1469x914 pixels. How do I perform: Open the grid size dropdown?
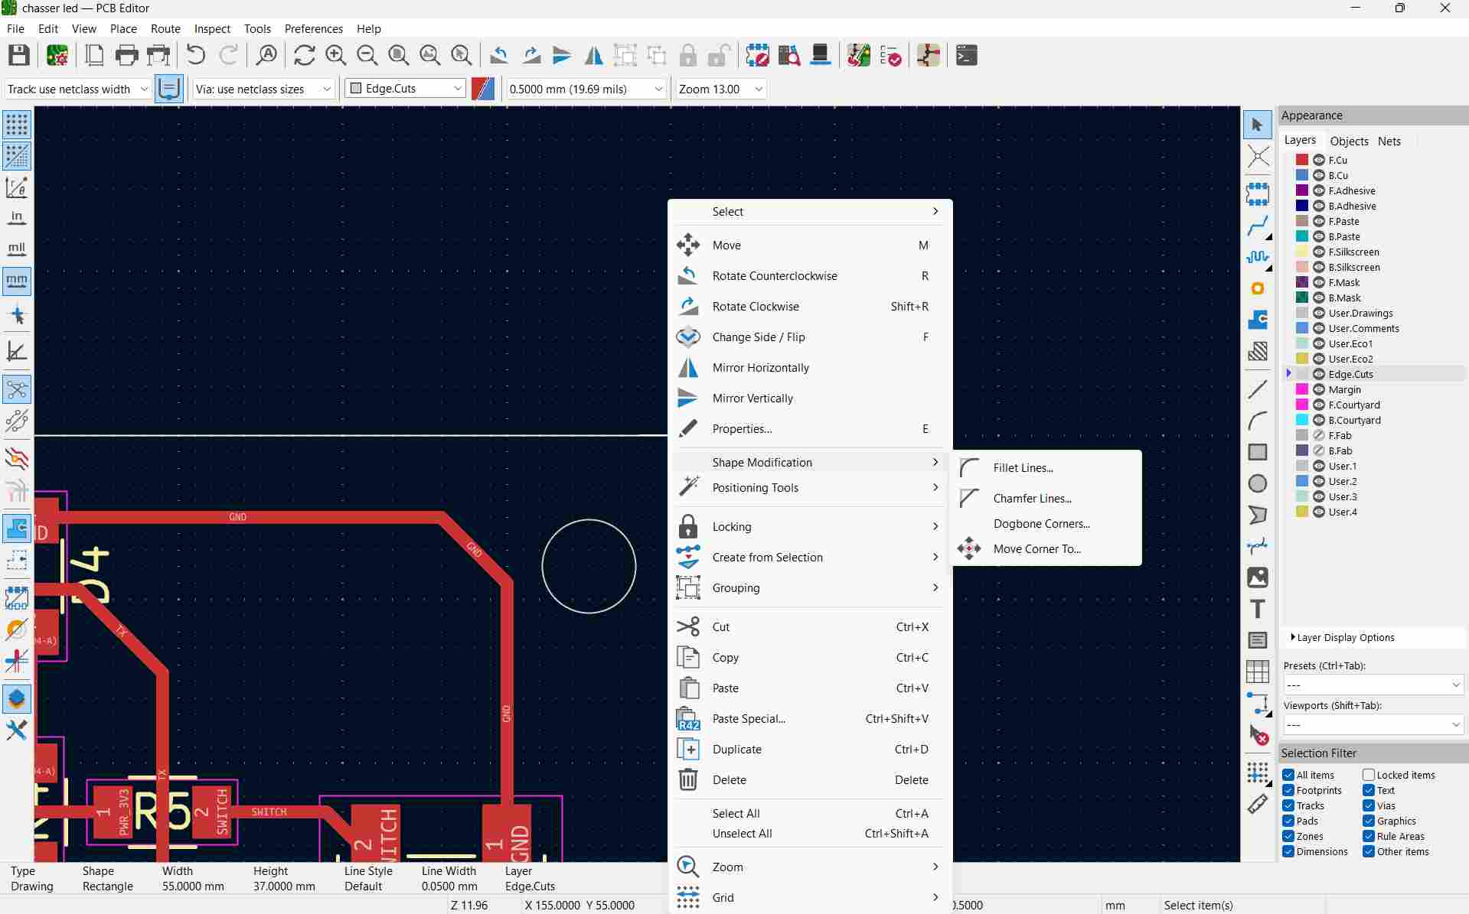(586, 89)
